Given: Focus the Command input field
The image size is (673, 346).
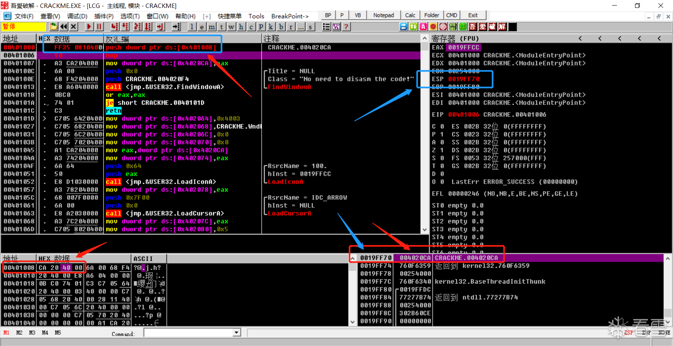Looking at the screenshot, I should coord(189,333).
